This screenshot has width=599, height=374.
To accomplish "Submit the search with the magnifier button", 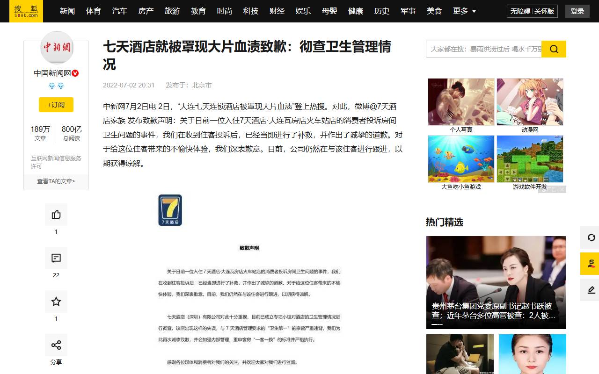I will pyautogui.click(x=554, y=49).
